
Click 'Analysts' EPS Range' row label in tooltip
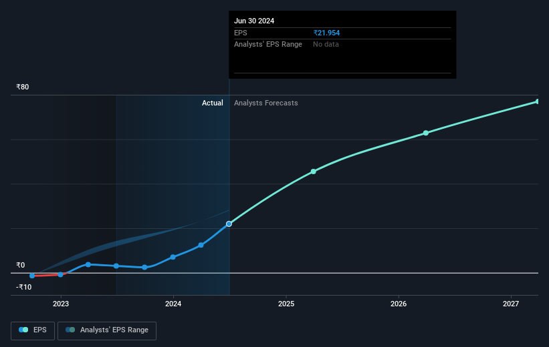click(268, 45)
